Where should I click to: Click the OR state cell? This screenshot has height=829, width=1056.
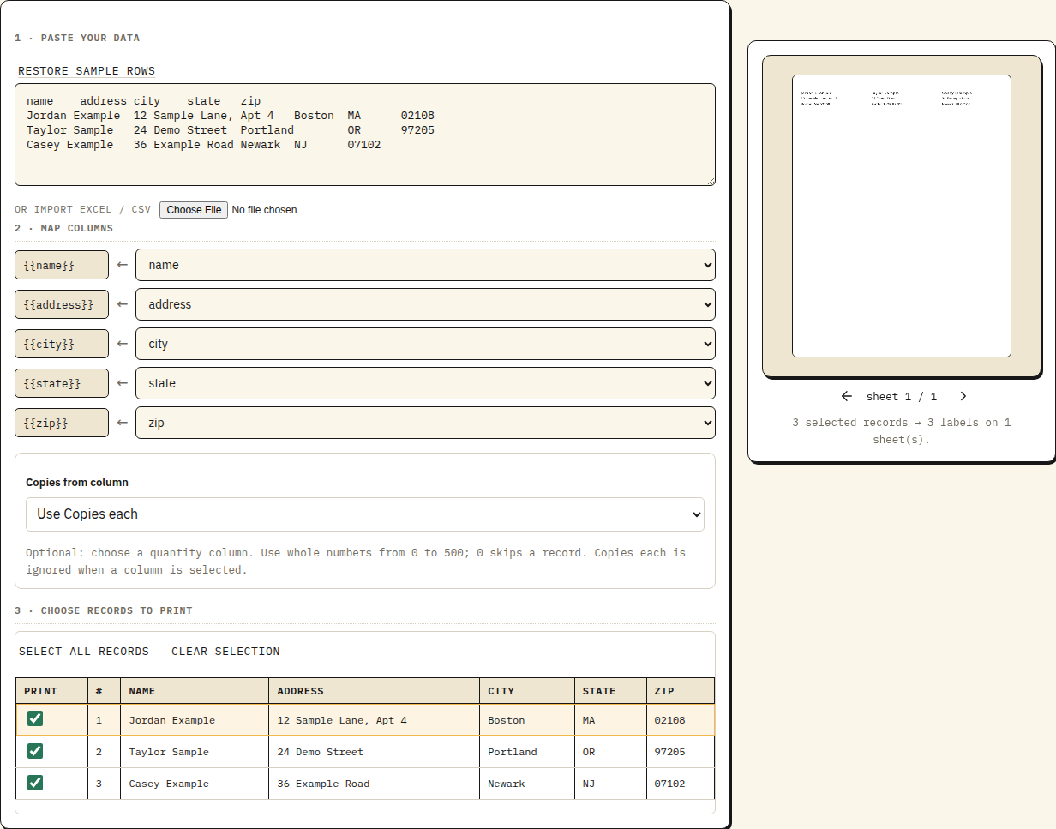[610, 752]
